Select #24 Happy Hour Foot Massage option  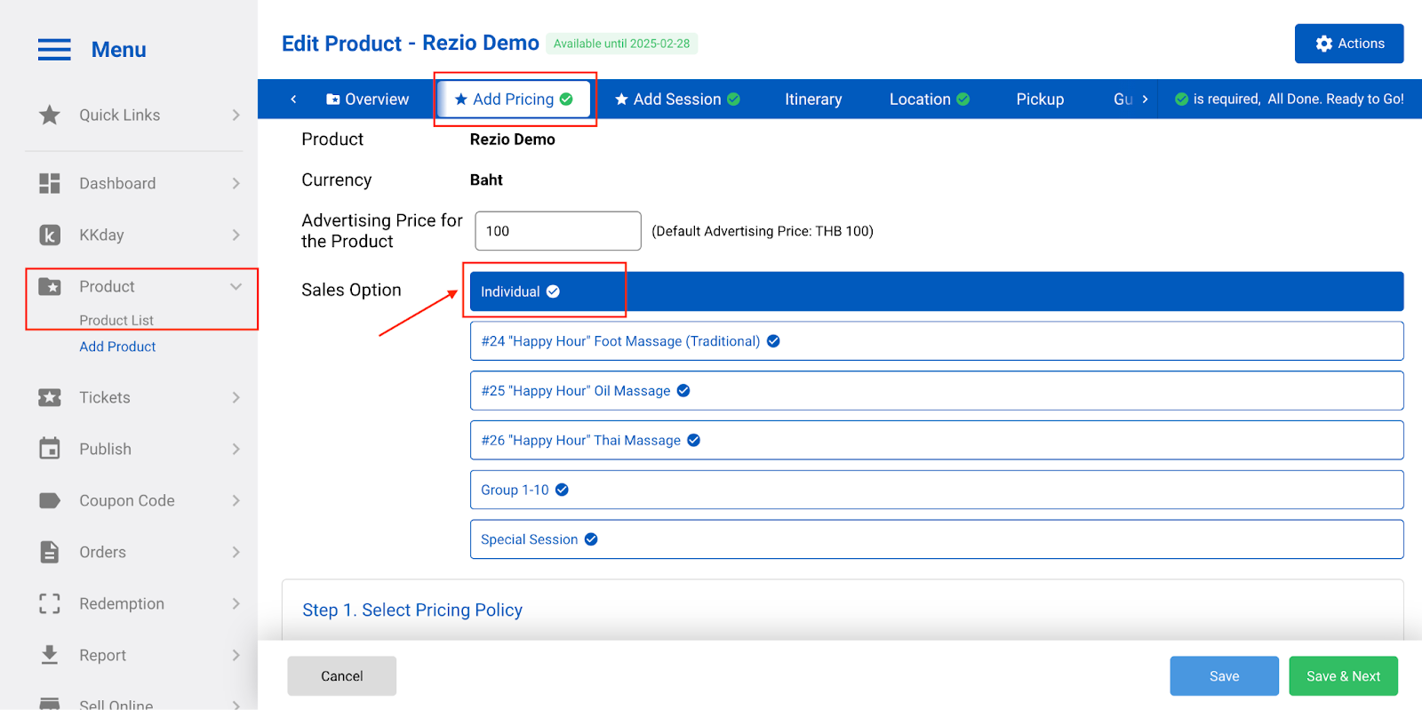coord(937,341)
